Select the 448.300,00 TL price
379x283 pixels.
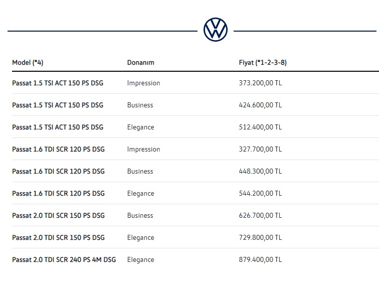[x=260, y=171]
